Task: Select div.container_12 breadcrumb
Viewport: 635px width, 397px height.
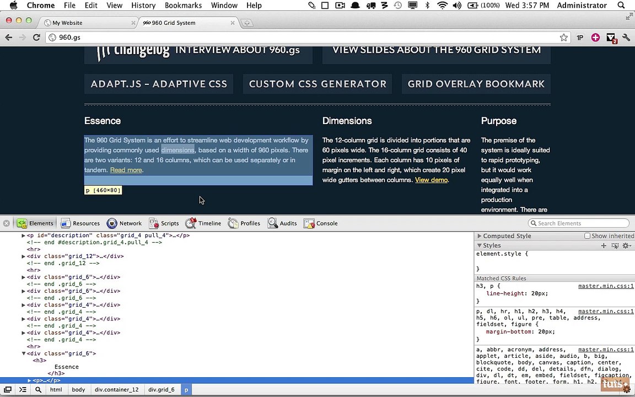Action: (117, 390)
